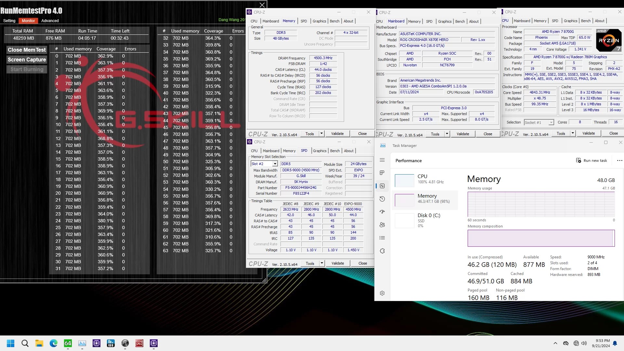Click the SPD tab in CPU-Z
Image resolution: width=624 pixels, height=351 pixels.
[304, 21]
